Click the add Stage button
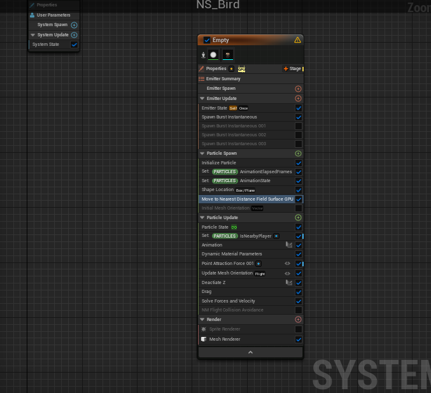This screenshot has width=431, height=393. 292,69
